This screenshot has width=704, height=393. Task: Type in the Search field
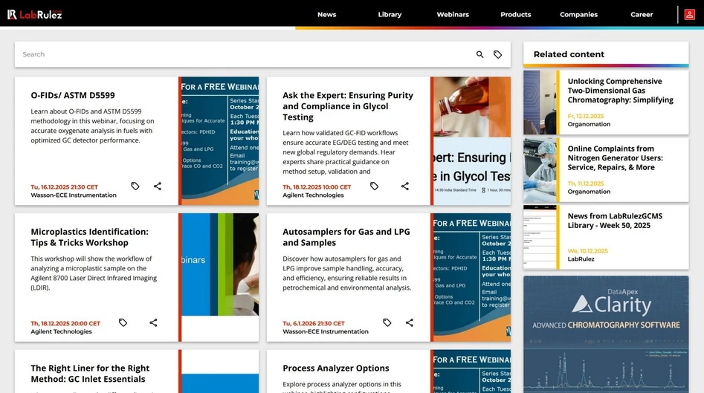[245, 54]
